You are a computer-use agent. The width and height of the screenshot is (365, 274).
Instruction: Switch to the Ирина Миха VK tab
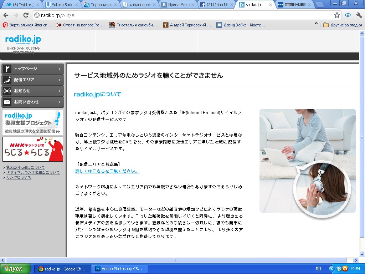pos(179,4)
